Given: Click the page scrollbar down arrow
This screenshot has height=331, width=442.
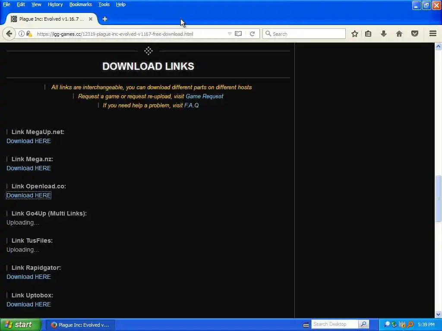Looking at the screenshot, I should [x=439, y=314].
